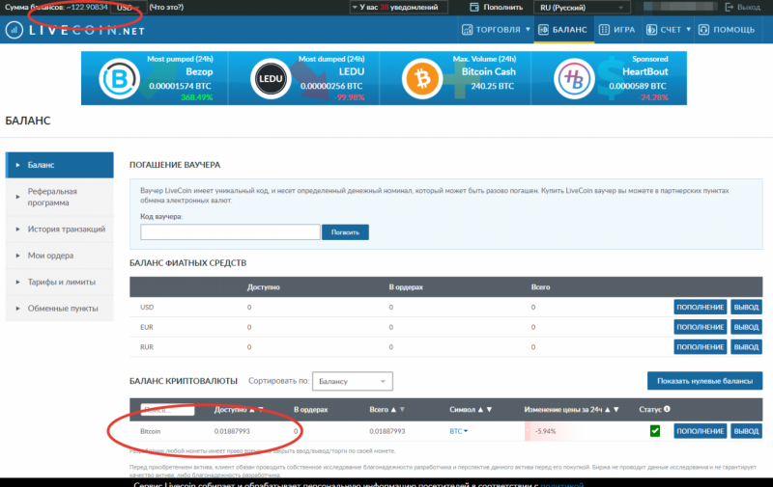Click the Bezop Most pumped banner
773x487 pixels.
point(155,78)
